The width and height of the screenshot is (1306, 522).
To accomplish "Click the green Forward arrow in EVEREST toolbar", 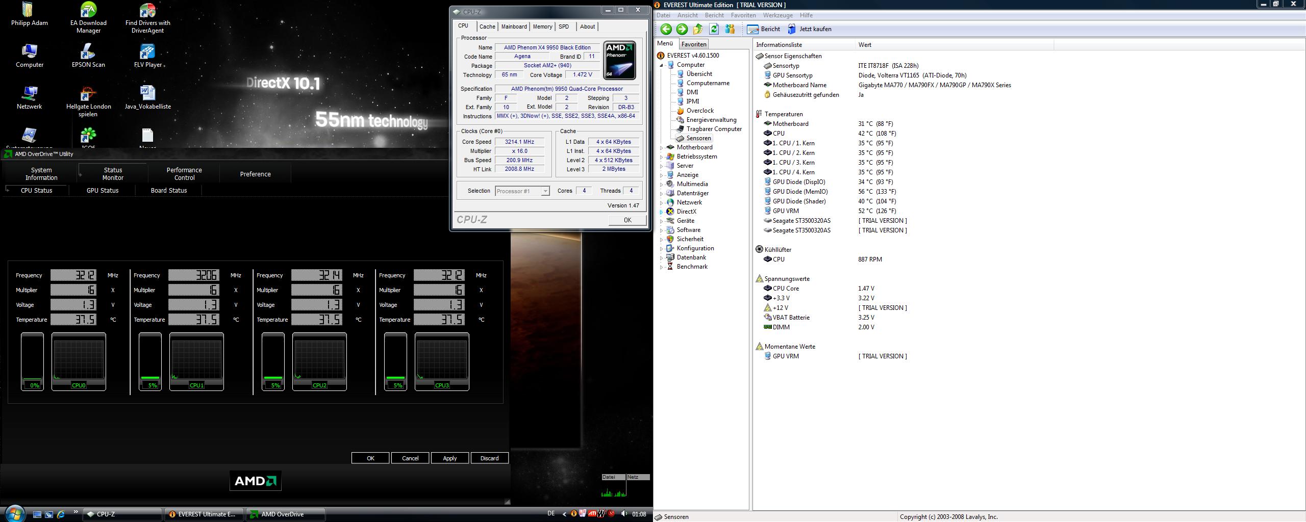I will pyautogui.click(x=682, y=29).
